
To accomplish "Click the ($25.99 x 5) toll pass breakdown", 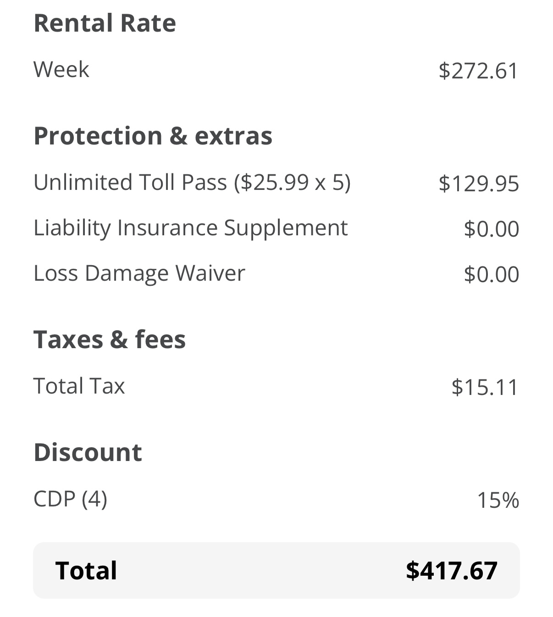I will 293,183.
